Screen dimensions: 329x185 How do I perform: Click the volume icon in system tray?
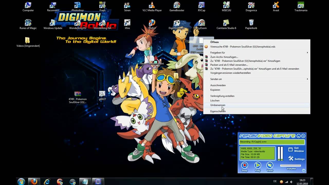click(292, 182)
